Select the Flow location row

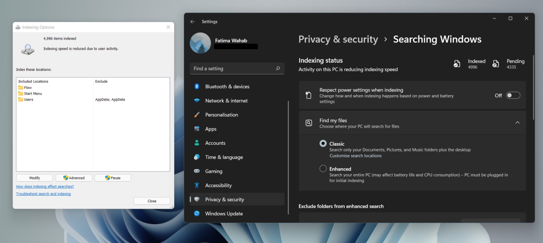click(93, 87)
